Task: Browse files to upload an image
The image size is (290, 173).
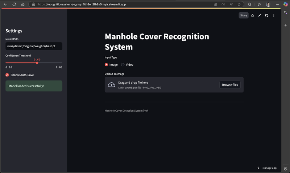Action: point(230,85)
